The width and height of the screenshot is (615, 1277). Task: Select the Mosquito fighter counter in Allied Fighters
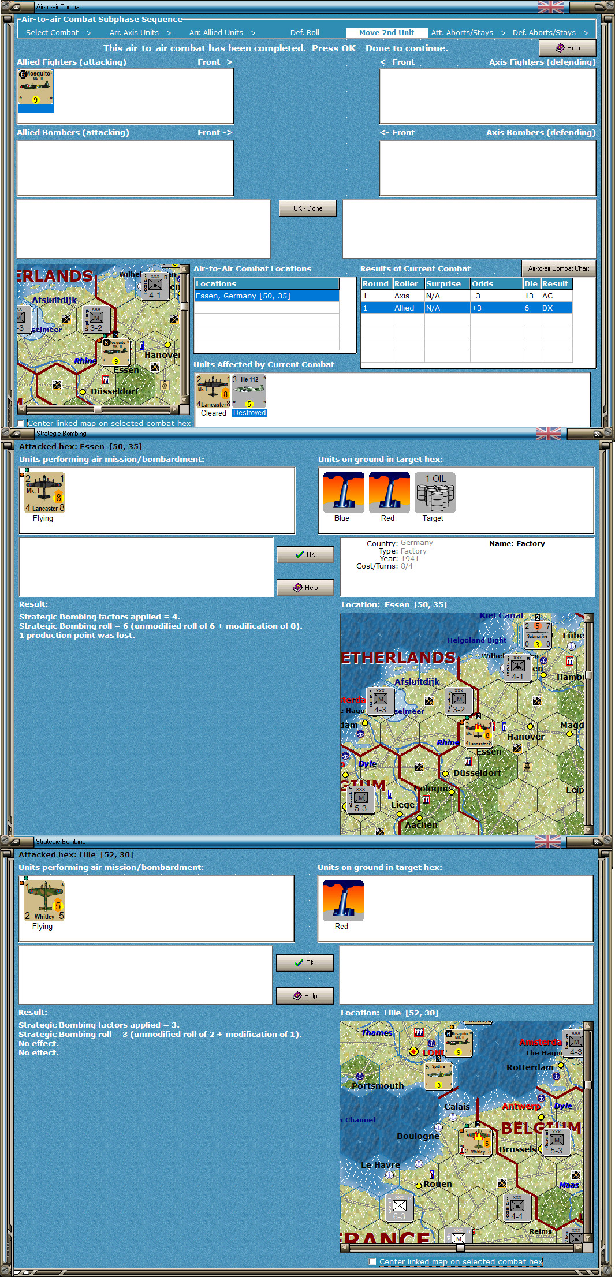pyautogui.click(x=36, y=87)
